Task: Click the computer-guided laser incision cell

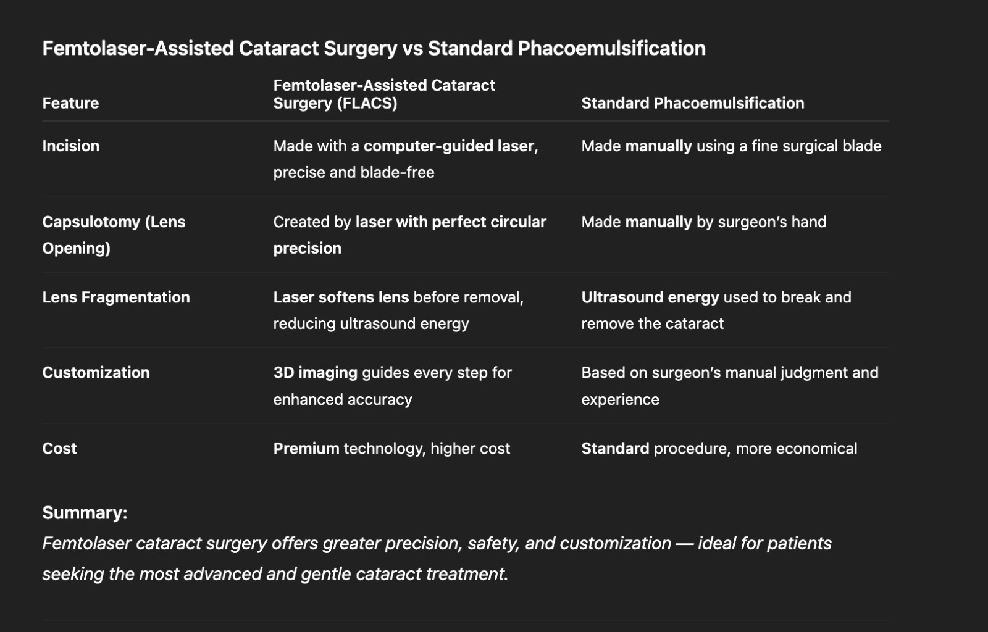Action: 405,159
